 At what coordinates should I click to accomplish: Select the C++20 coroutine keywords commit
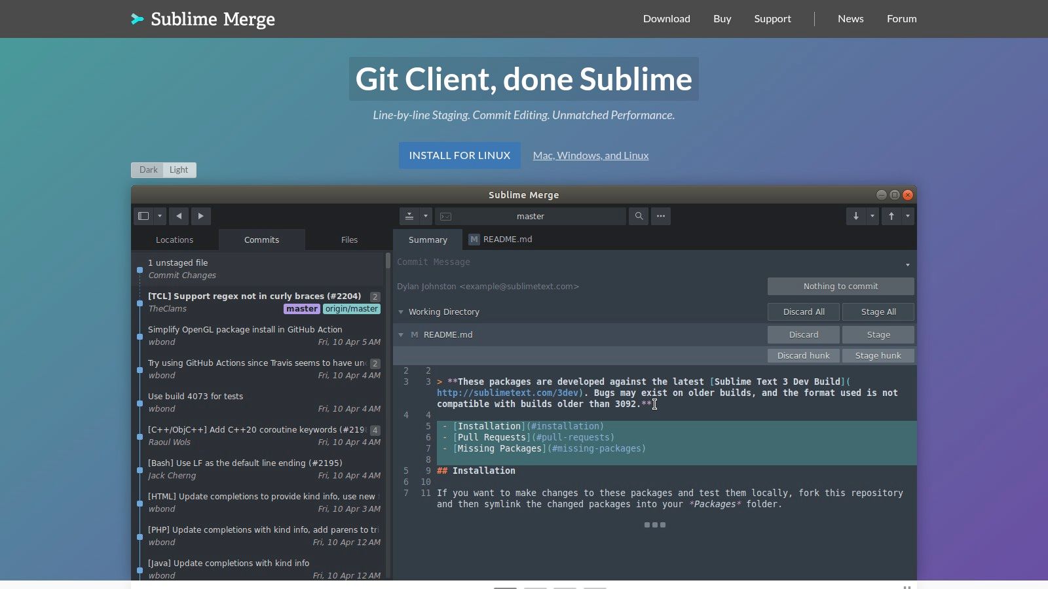tap(259, 436)
